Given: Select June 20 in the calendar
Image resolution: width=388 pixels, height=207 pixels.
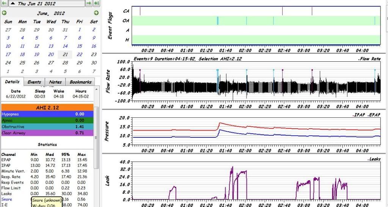Looking at the screenshot, I should pyautogui.click(x=51, y=54).
